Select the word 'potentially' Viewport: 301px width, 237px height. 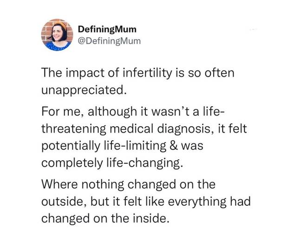(71, 146)
